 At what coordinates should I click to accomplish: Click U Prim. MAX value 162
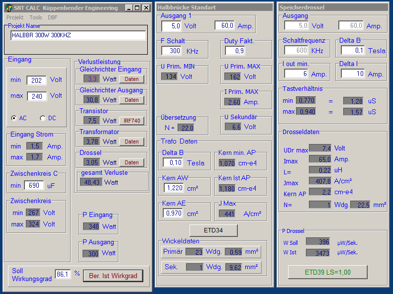click(x=232, y=77)
